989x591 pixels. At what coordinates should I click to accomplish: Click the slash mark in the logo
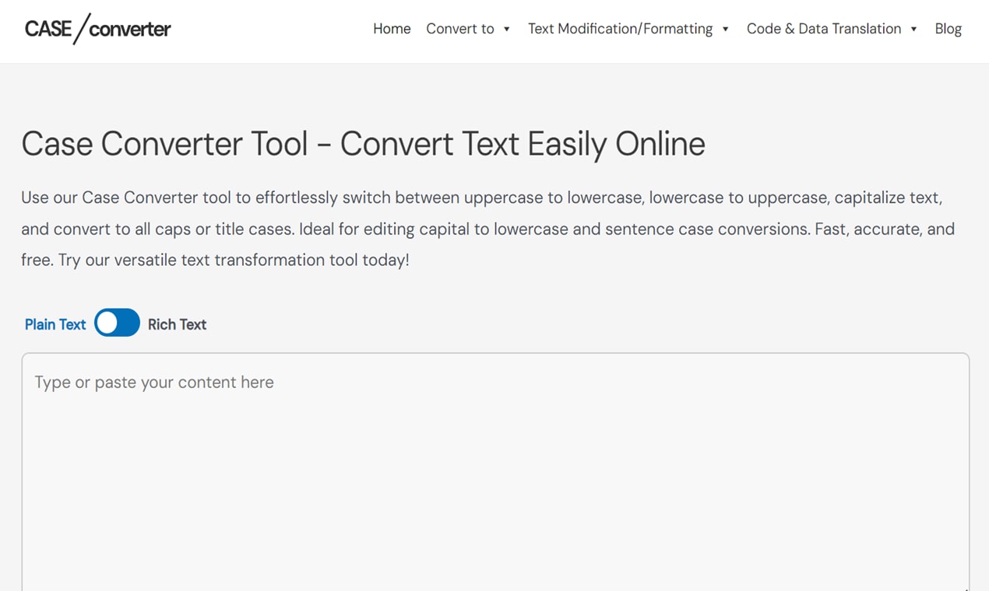(x=82, y=29)
